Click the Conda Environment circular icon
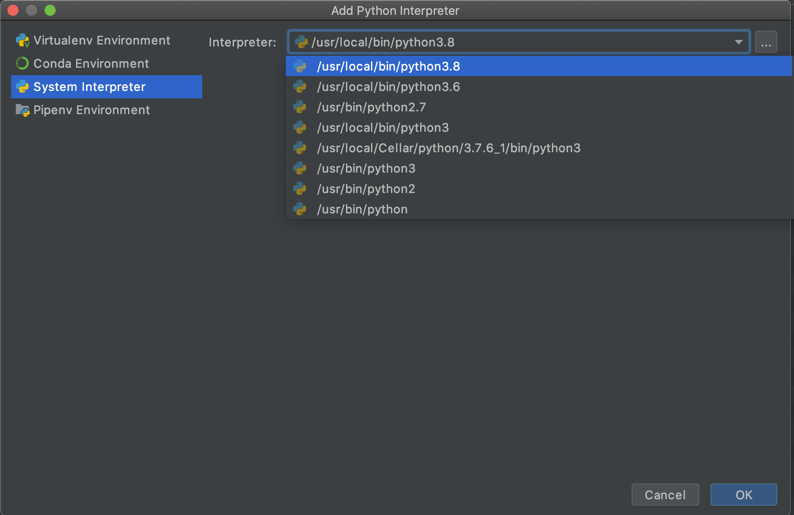Screen dimensions: 794x515 [22, 63]
